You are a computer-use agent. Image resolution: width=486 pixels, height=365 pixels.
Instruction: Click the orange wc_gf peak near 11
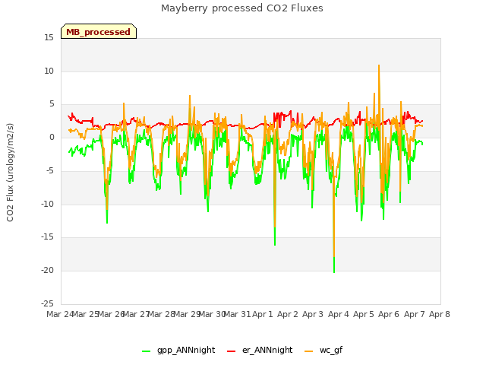pyautogui.click(x=379, y=66)
